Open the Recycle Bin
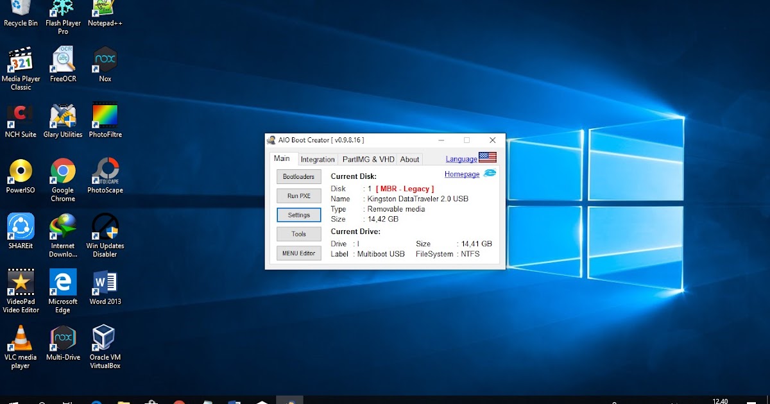The height and width of the screenshot is (404, 770). coord(21,10)
